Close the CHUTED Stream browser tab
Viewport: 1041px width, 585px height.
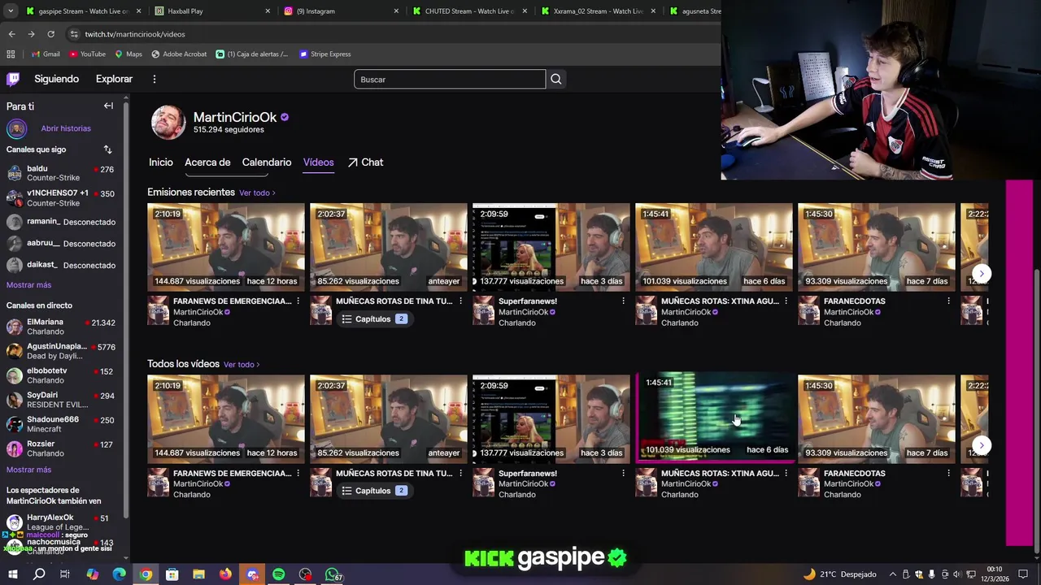tap(525, 11)
